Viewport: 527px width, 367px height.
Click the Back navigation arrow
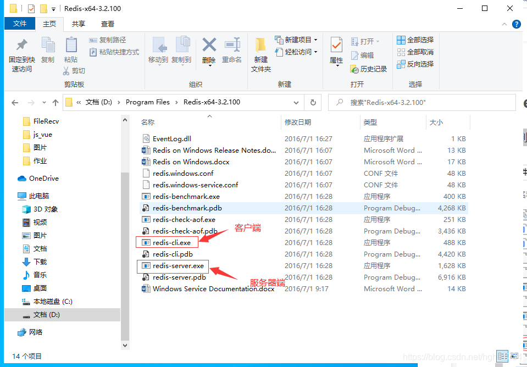(15, 103)
